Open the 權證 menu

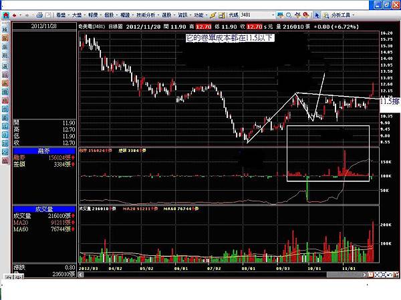pyautogui.click(x=125, y=15)
